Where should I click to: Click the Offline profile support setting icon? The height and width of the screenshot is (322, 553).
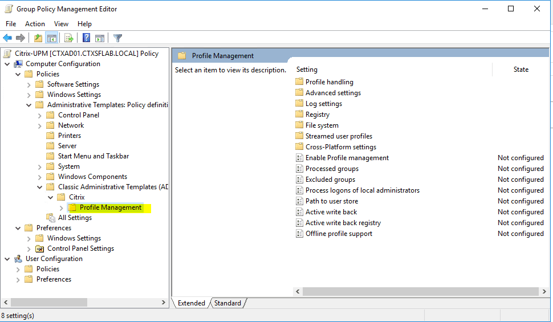tap(299, 234)
